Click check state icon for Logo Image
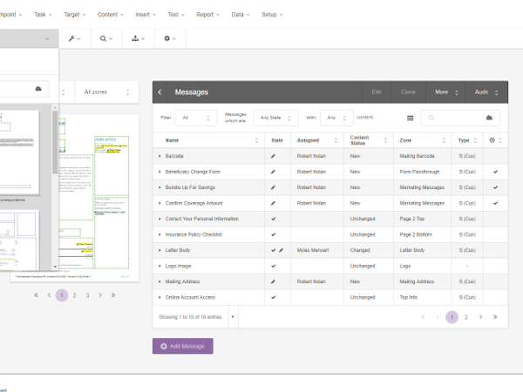 (274, 266)
